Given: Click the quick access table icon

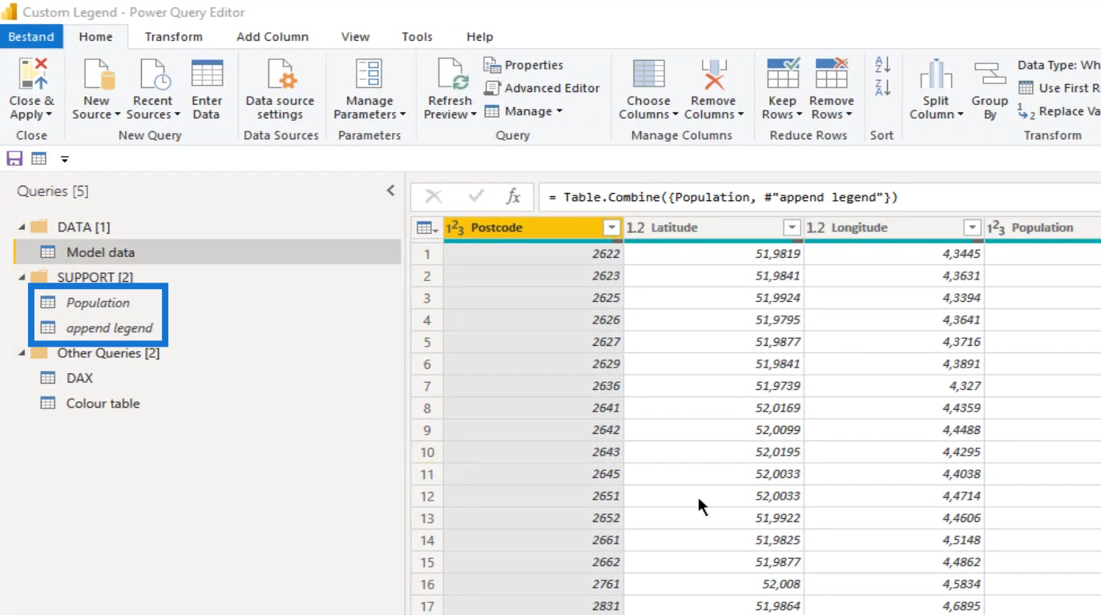Looking at the screenshot, I should pyautogui.click(x=38, y=159).
